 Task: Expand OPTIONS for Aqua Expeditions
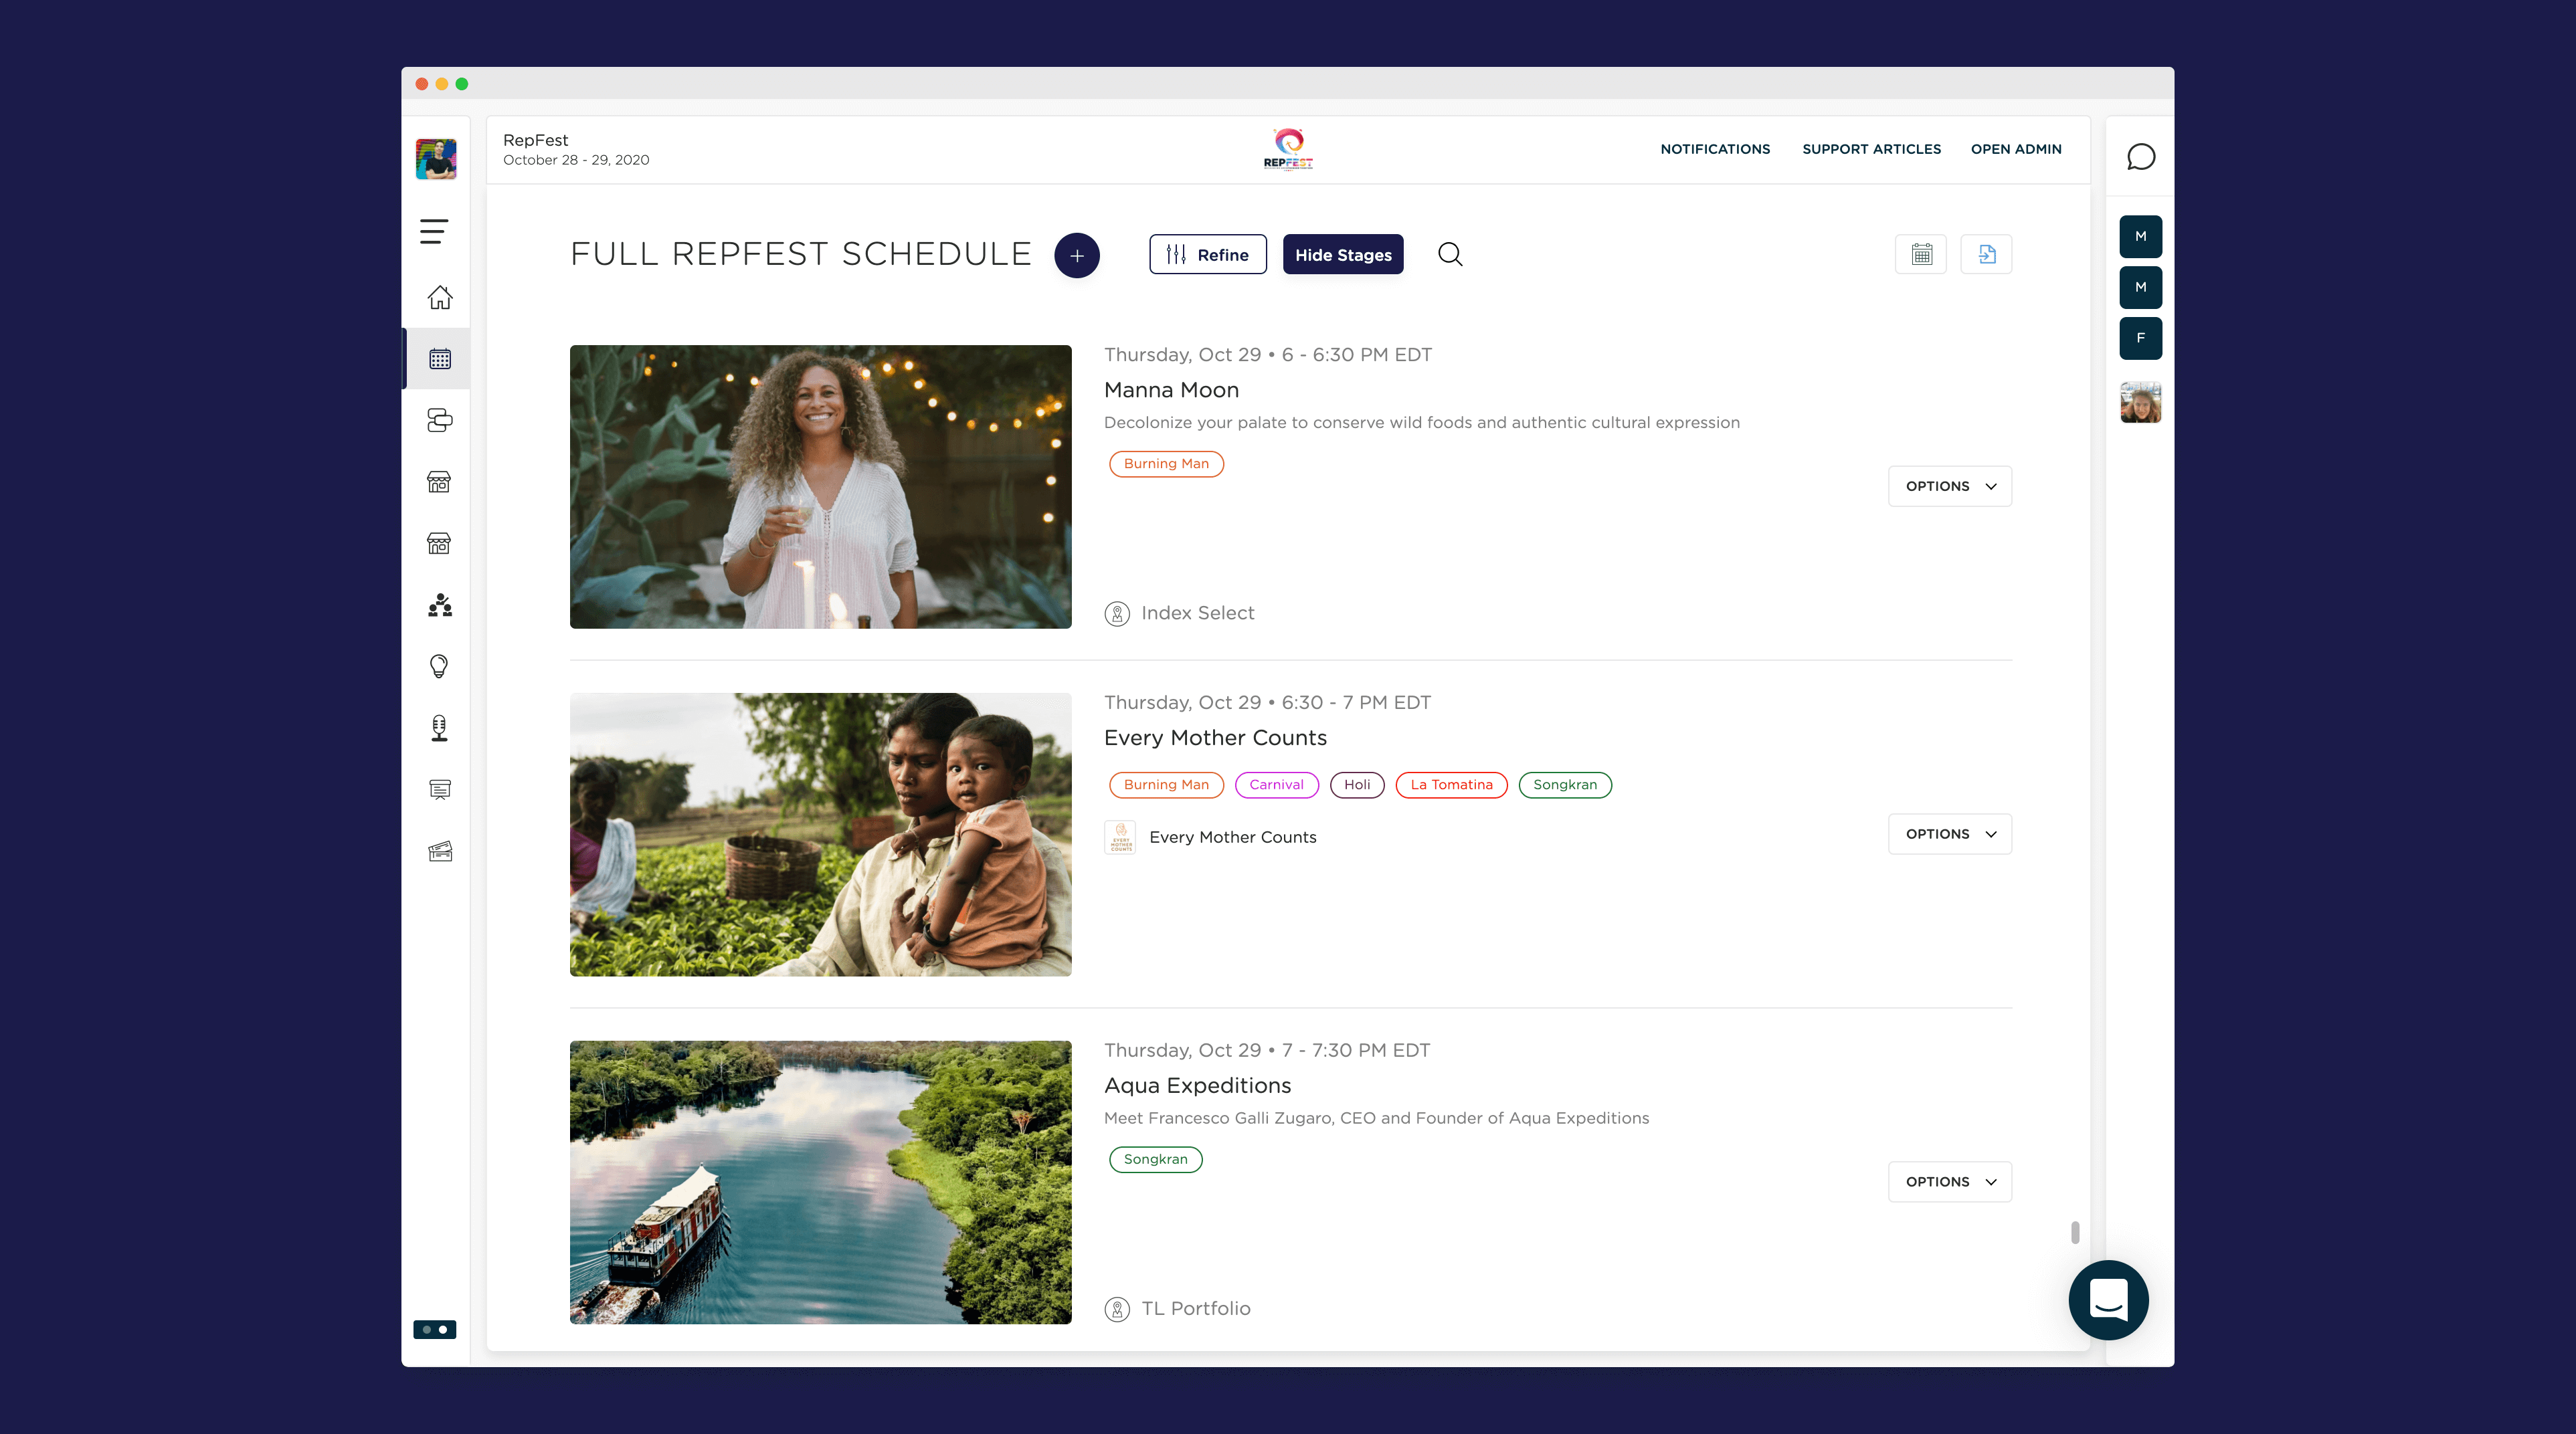coord(1949,1182)
